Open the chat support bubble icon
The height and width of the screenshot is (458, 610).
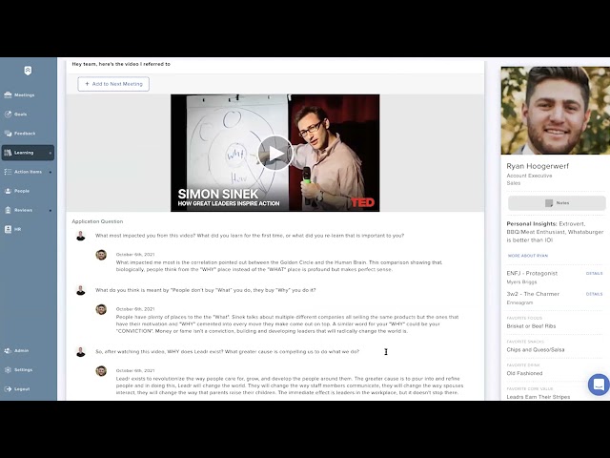(600, 385)
